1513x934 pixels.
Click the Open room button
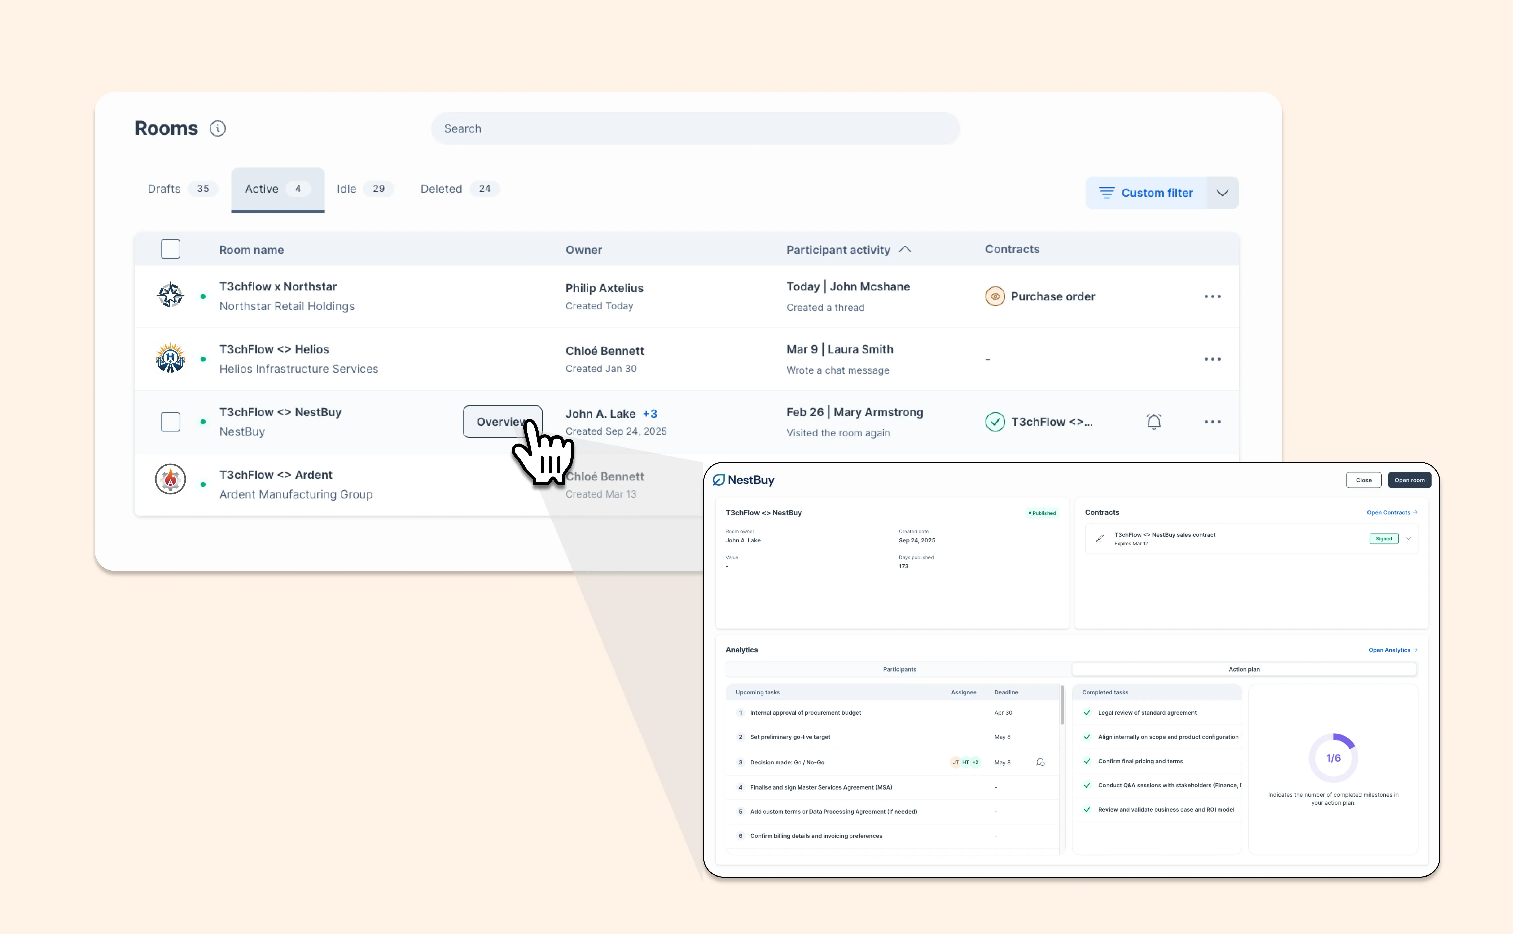(x=1409, y=480)
